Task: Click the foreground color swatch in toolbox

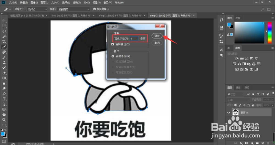Action: point(3,134)
